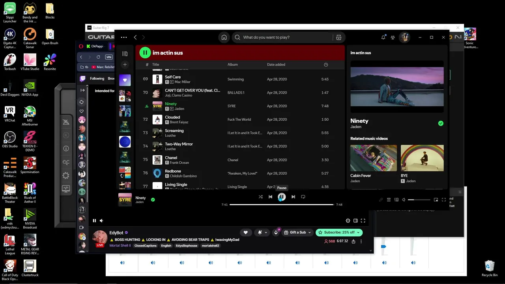Enter Spotify full screen mode
This screenshot has height=284, width=505.
[444, 200]
